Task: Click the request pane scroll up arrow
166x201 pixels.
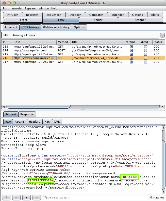Action: (163, 127)
